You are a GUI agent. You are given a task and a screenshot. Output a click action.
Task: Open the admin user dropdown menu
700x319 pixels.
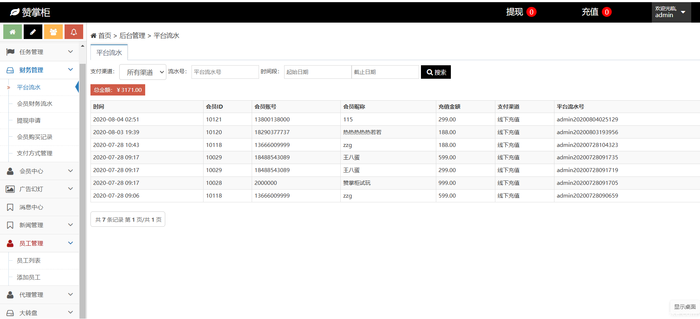click(671, 12)
